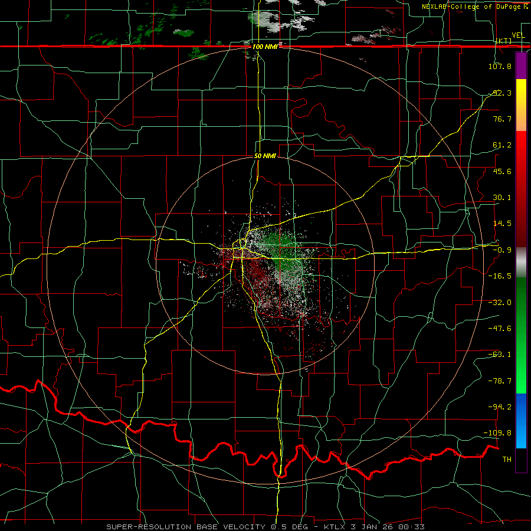Click the 61.2 scale value
Screen dimensions: 531x531
coord(502,145)
